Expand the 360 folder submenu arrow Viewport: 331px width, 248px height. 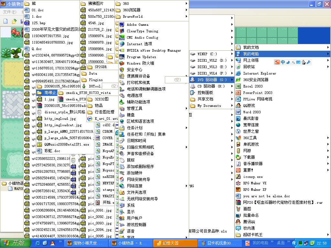pos(187,4)
